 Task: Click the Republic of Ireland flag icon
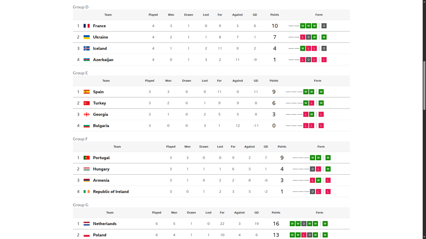click(87, 192)
